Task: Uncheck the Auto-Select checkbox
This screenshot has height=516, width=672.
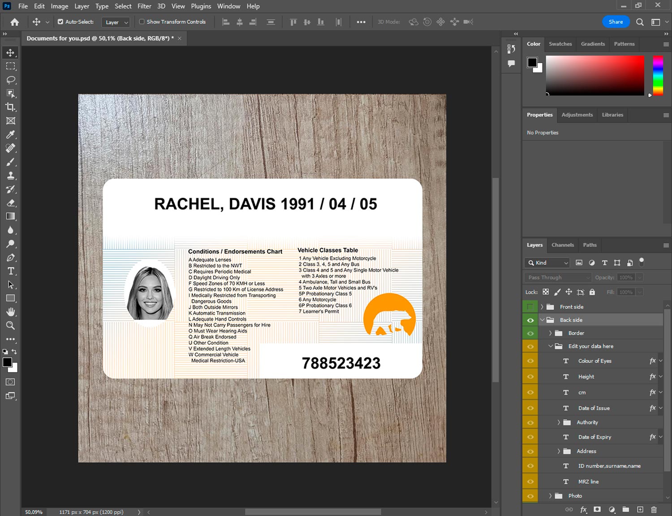Action: click(60, 21)
